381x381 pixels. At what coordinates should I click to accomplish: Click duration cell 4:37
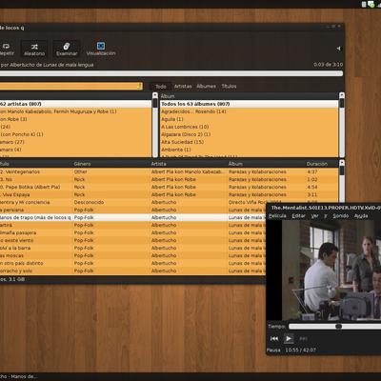coord(312,171)
